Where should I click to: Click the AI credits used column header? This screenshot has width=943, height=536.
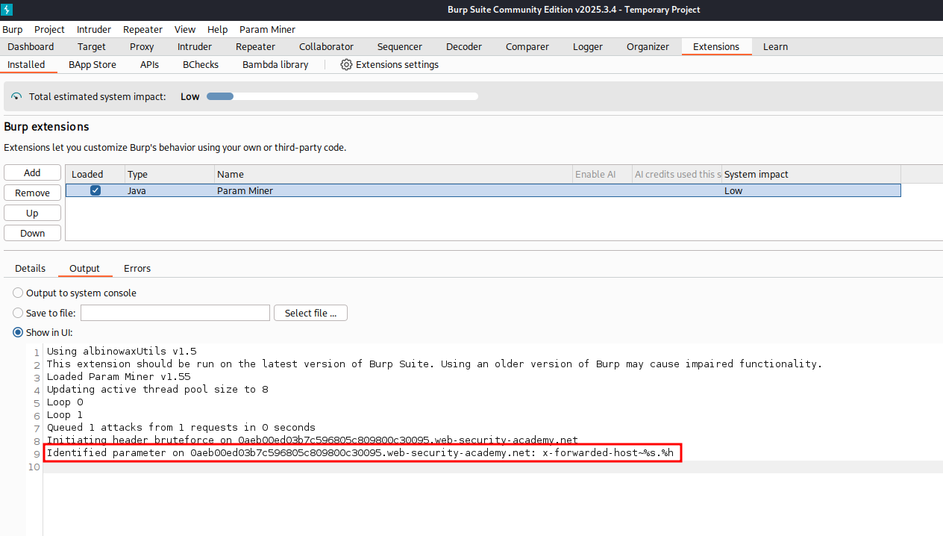(x=677, y=175)
